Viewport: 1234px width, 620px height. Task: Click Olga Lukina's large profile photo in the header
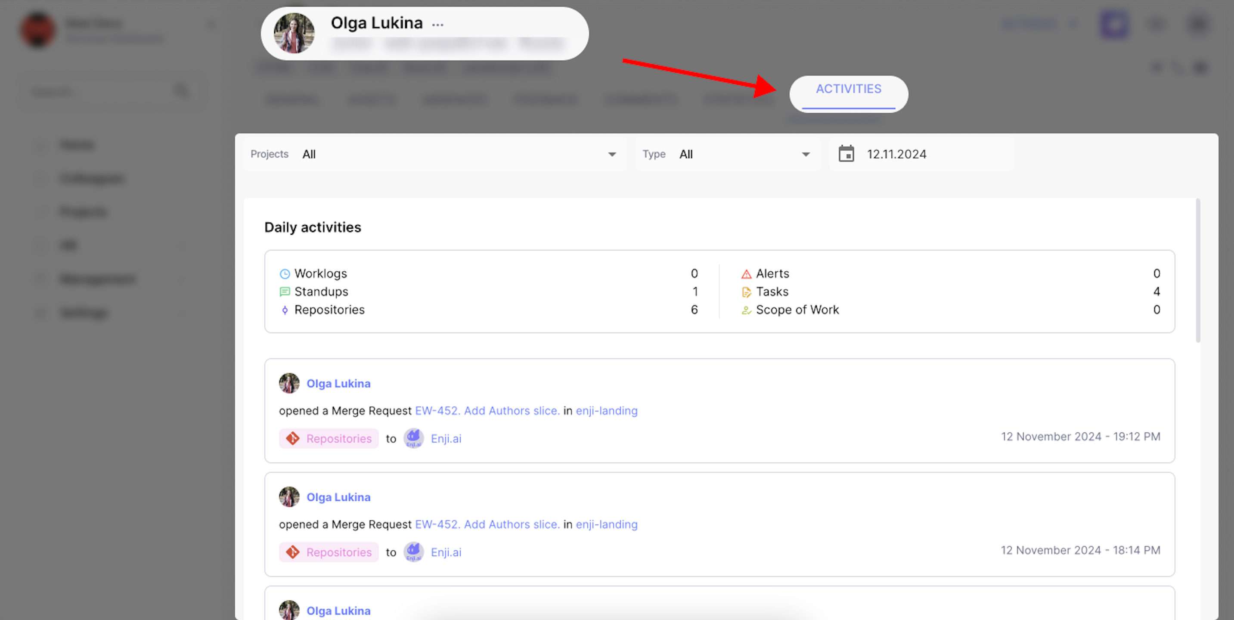tap(294, 33)
